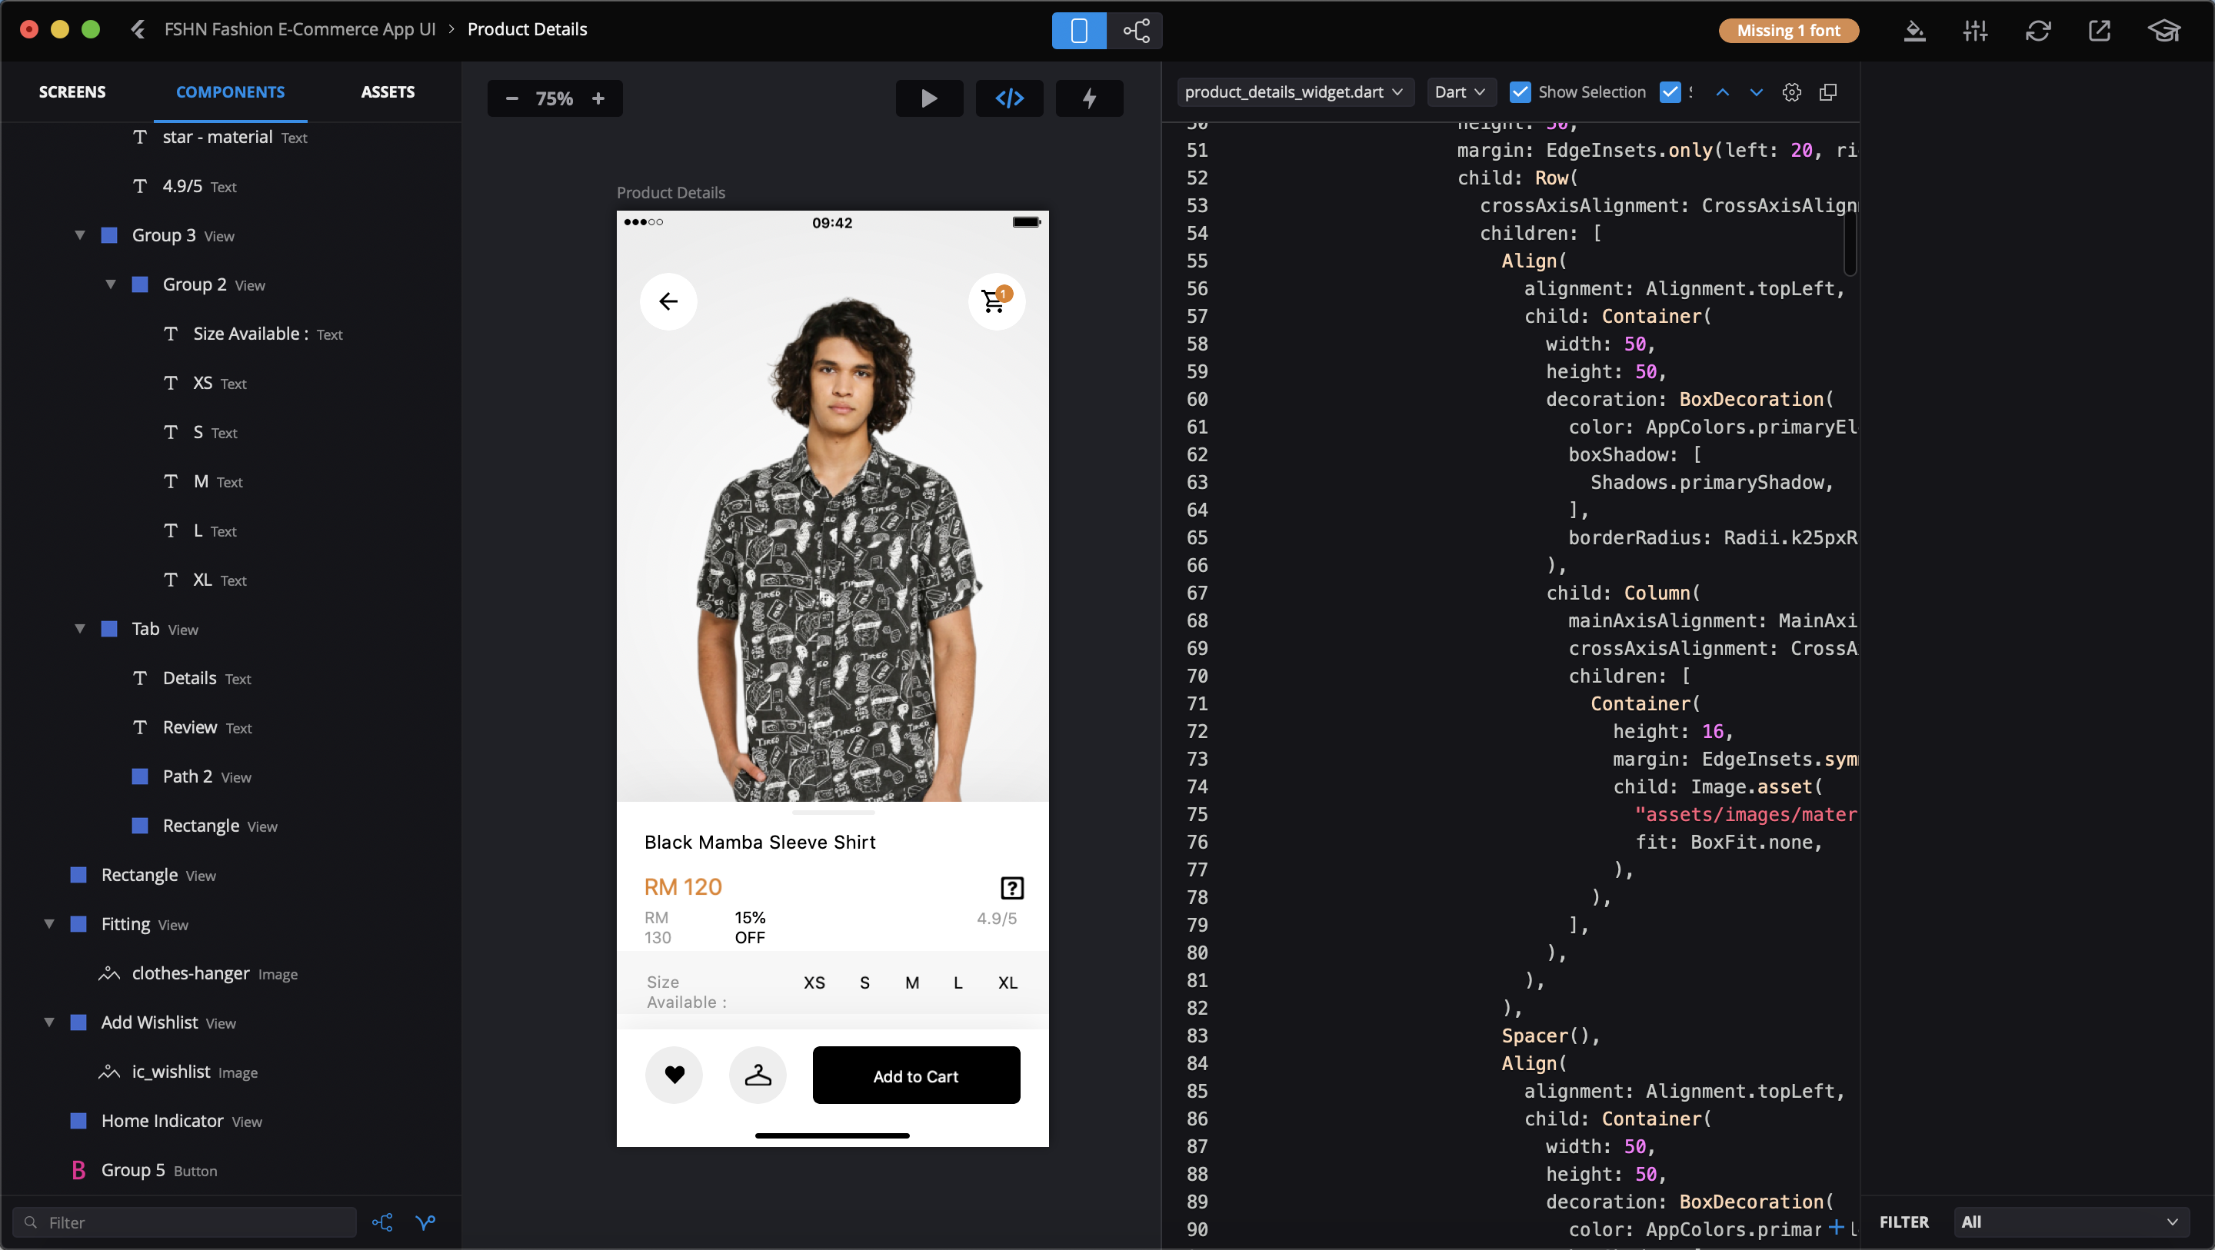Click the copy code icon

1828,92
